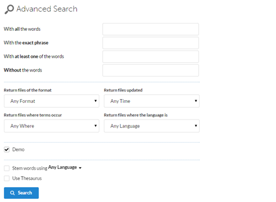Expand the Any Where dropdown
The image size is (276, 202).
51,126
